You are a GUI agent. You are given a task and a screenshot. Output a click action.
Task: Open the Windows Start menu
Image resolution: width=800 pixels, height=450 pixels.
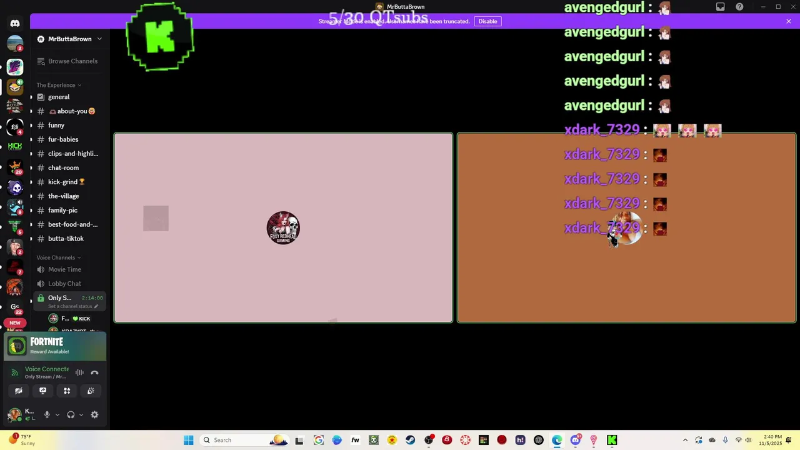[x=188, y=440]
